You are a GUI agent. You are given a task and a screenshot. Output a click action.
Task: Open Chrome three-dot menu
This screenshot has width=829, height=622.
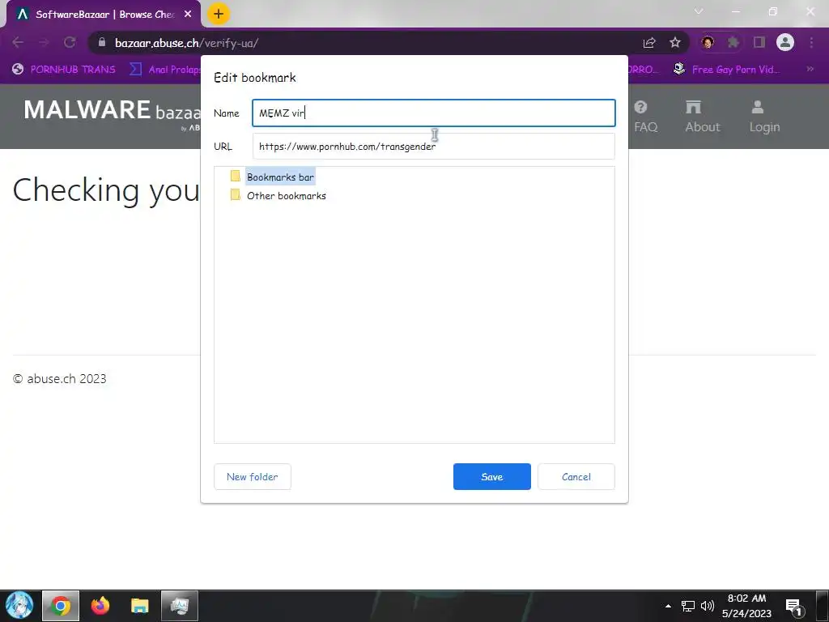coord(811,42)
